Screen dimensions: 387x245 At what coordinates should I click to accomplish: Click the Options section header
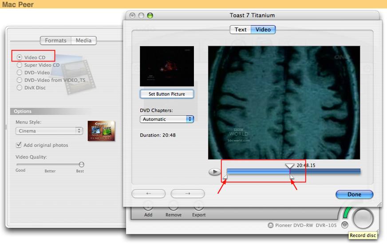click(x=49, y=111)
